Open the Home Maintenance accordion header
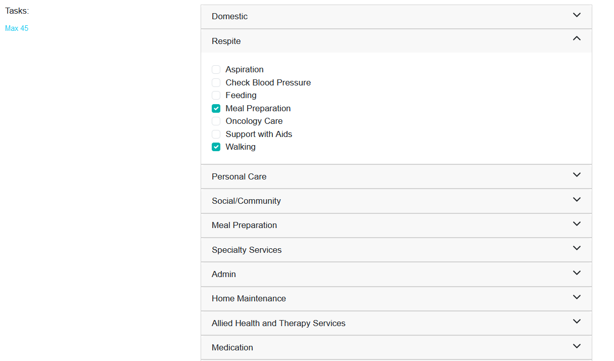Image resolution: width=614 pixels, height=361 pixels. coord(249,299)
